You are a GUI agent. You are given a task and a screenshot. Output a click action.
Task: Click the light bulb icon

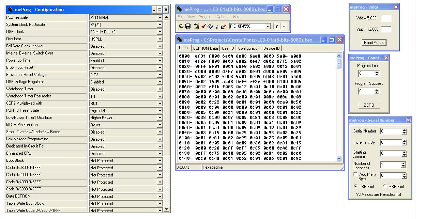click(x=216, y=26)
